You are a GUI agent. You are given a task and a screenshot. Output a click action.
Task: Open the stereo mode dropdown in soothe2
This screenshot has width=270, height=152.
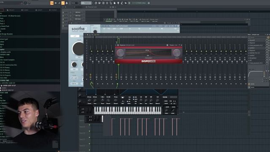point(74,78)
